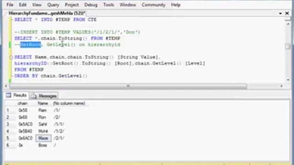
Task: Open the Edit menu
Action: click(x=23, y=5)
